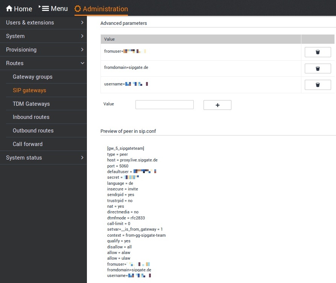
Task: Select sendrpid = yes line
Action: coord(121,195)
